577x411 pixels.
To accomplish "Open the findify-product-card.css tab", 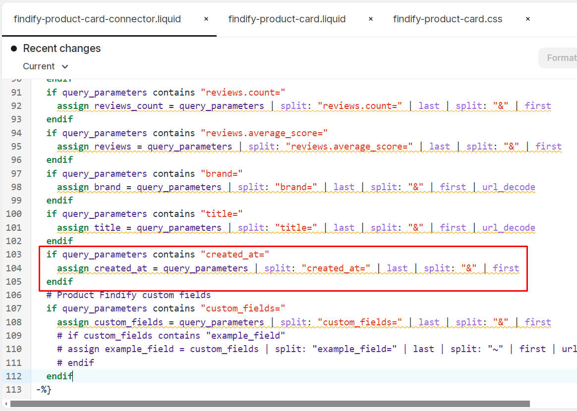I will [448, 19].
